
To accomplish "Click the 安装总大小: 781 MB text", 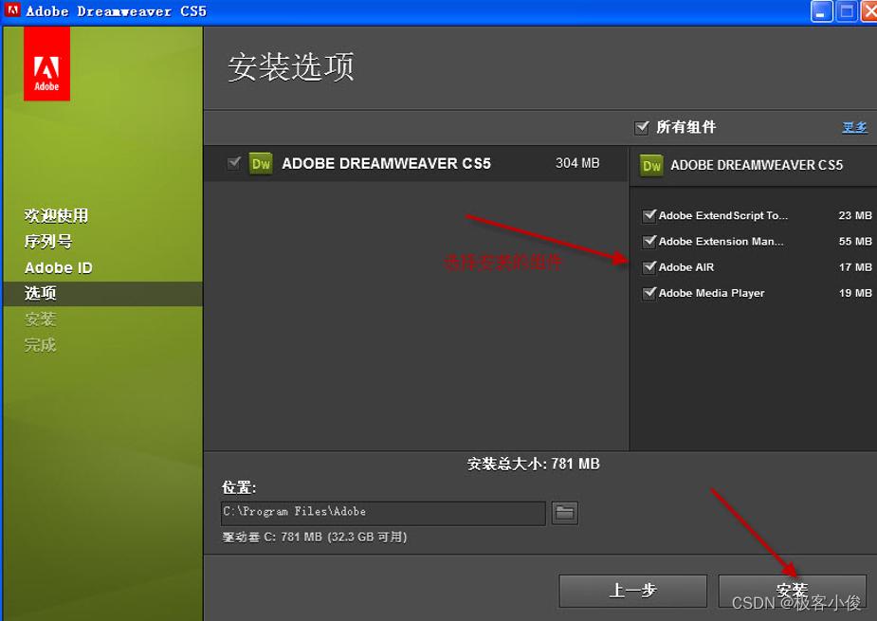I will pyautogui.click(x=533, y=464).
